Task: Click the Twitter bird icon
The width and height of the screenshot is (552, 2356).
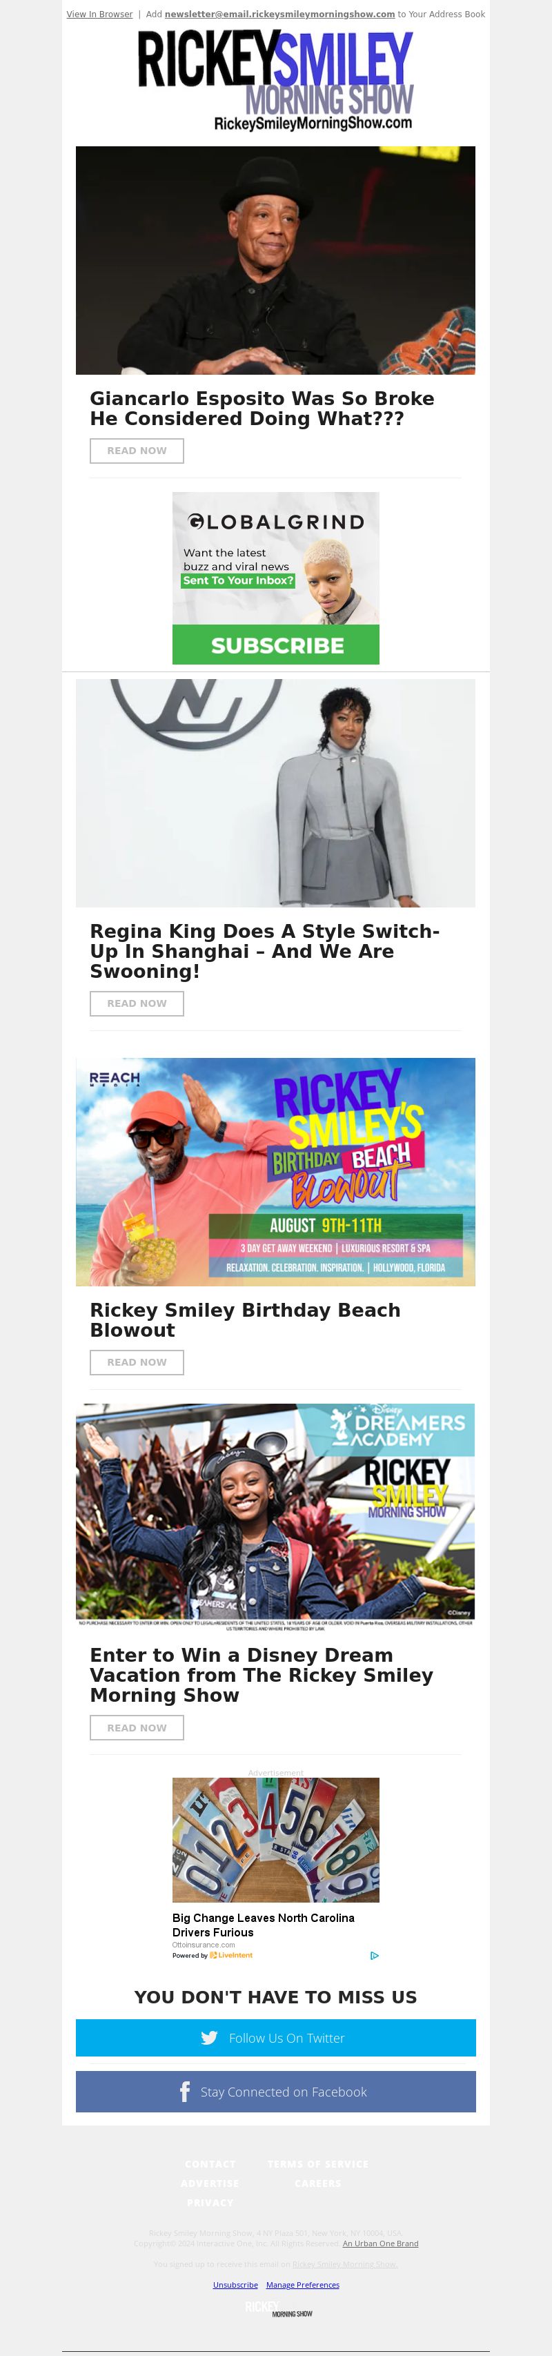Action: (x=209, y=2038)
